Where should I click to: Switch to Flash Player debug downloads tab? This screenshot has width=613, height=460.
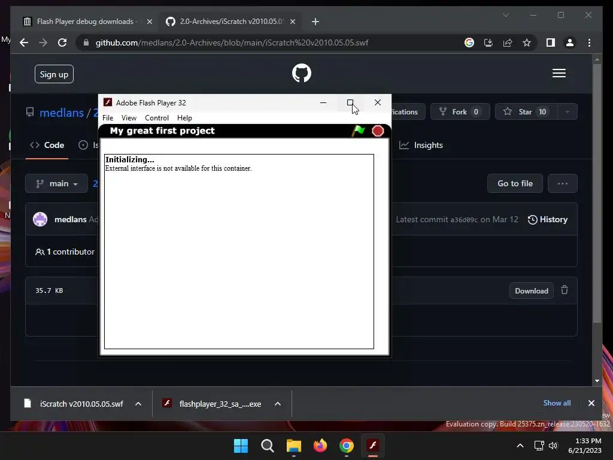coord(86,22)
